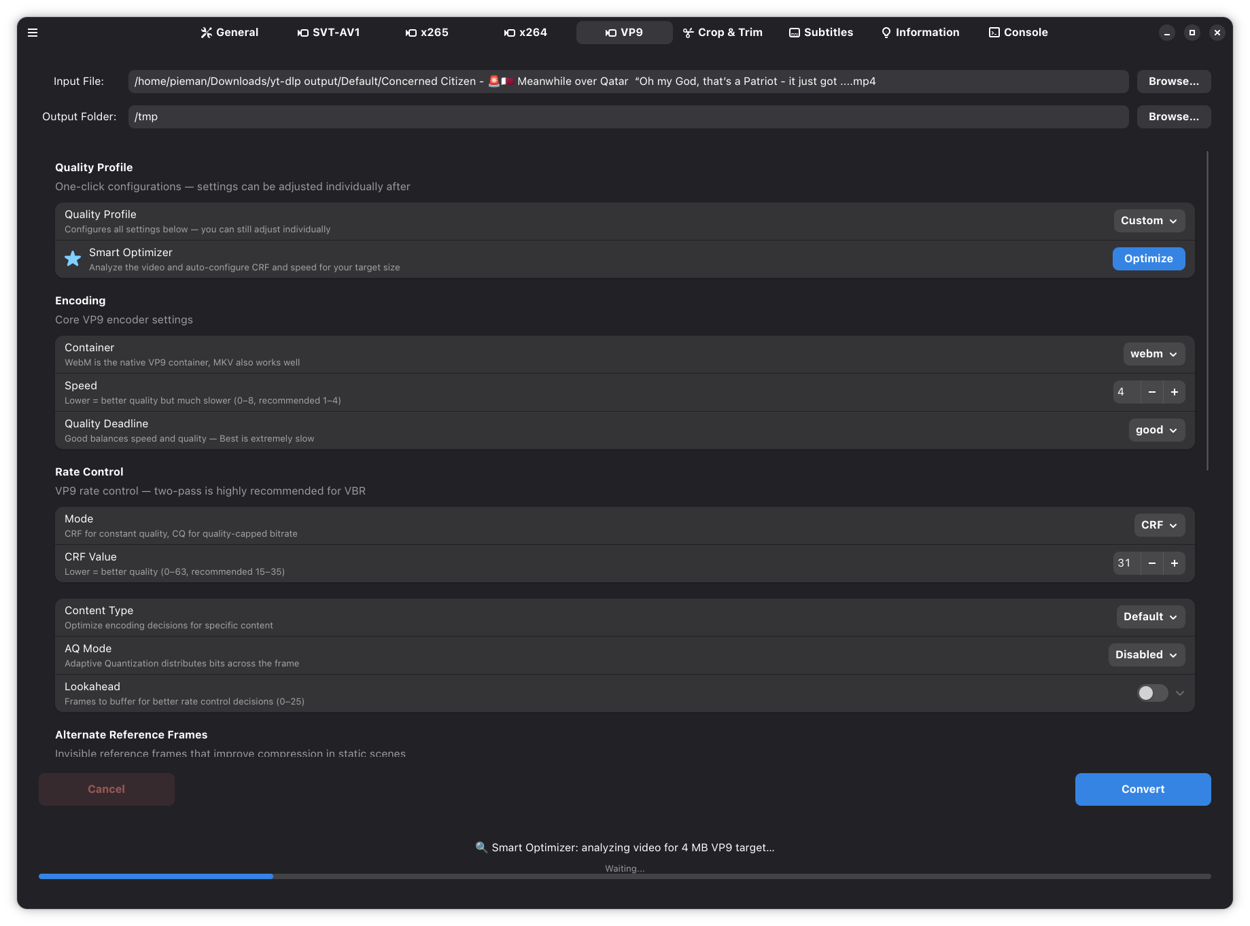Decrease the CRF Value
1250x926 pixels.
click(1152, 563)
